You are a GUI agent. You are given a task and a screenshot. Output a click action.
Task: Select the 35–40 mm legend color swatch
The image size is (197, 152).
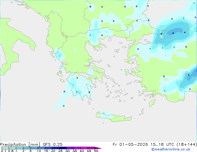pos(77,148)
